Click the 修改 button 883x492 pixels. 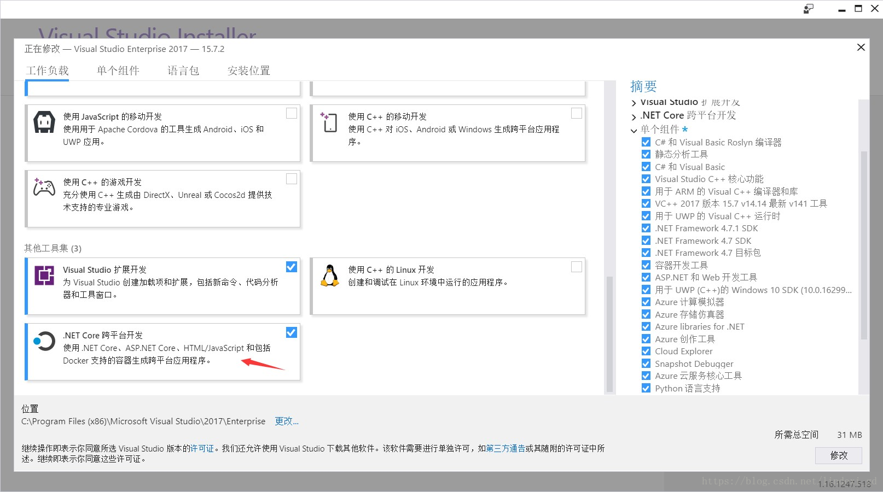tap(838, 455)
